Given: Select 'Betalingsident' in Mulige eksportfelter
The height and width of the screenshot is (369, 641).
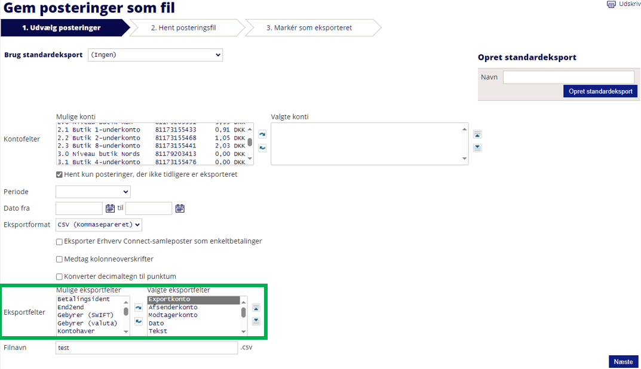Looking at the screenshot, I should 90,299.
